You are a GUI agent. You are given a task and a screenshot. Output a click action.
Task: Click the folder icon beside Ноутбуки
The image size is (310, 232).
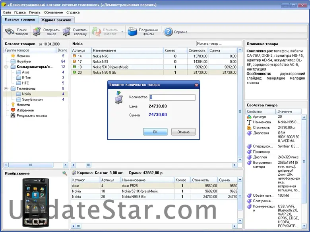(13, 61)
